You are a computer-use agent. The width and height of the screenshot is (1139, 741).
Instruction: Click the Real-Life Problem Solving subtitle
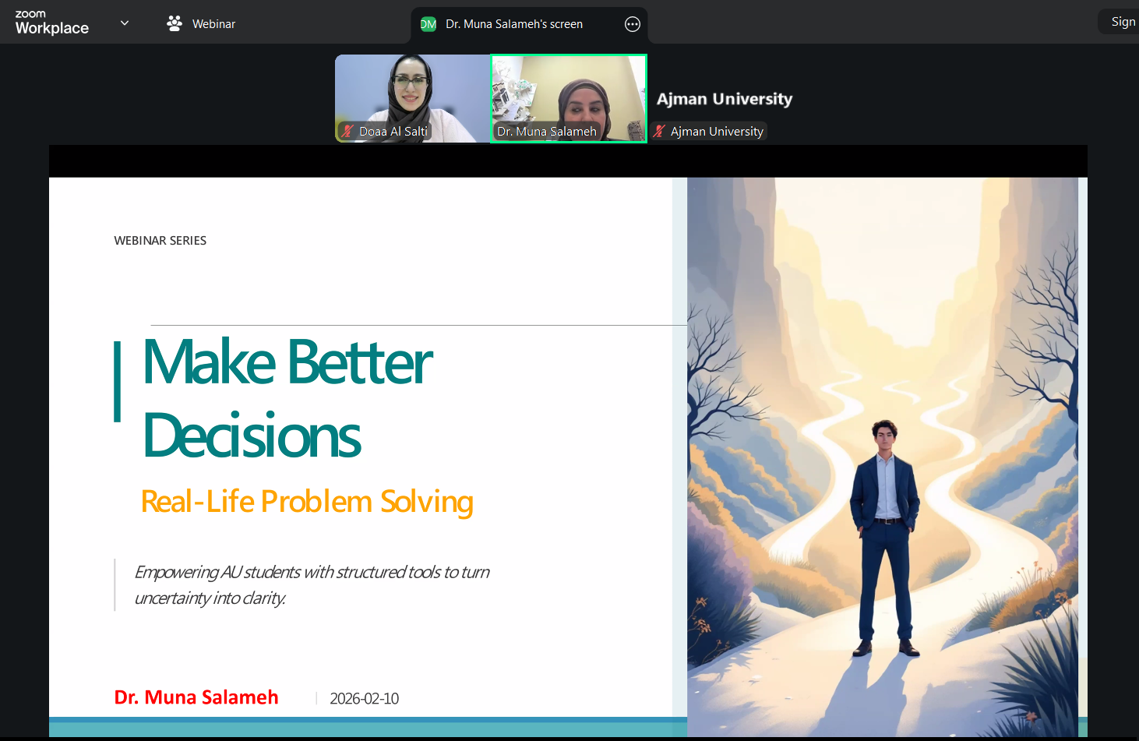(307, 501)
